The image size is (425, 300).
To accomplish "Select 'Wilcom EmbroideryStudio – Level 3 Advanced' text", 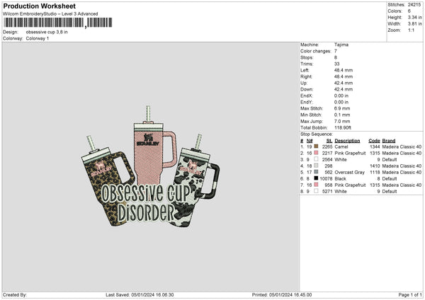I will click(x=50, y=14).
